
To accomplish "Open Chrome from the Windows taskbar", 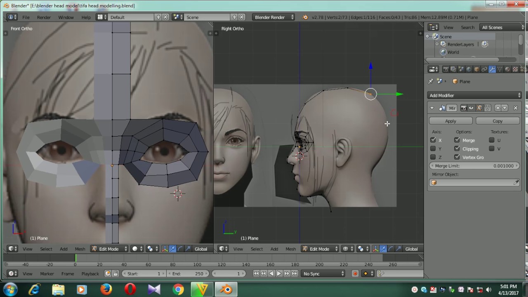I will point(178,290).
